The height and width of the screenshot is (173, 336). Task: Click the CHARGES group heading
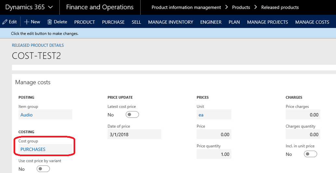tap(294, 97)
